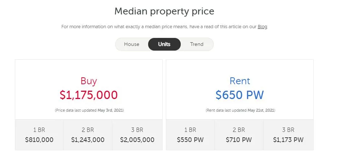Click the 3 BR label under Buy
Image resolution: width=339 pixels, height=159 pixels.
137,130
